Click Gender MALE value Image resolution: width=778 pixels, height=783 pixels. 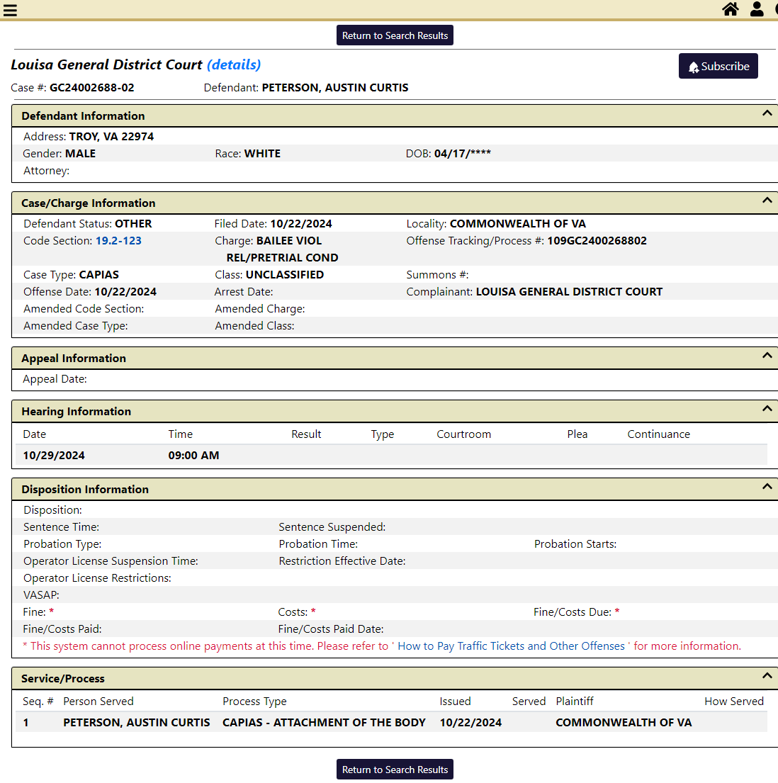click(x=80, y=154)
